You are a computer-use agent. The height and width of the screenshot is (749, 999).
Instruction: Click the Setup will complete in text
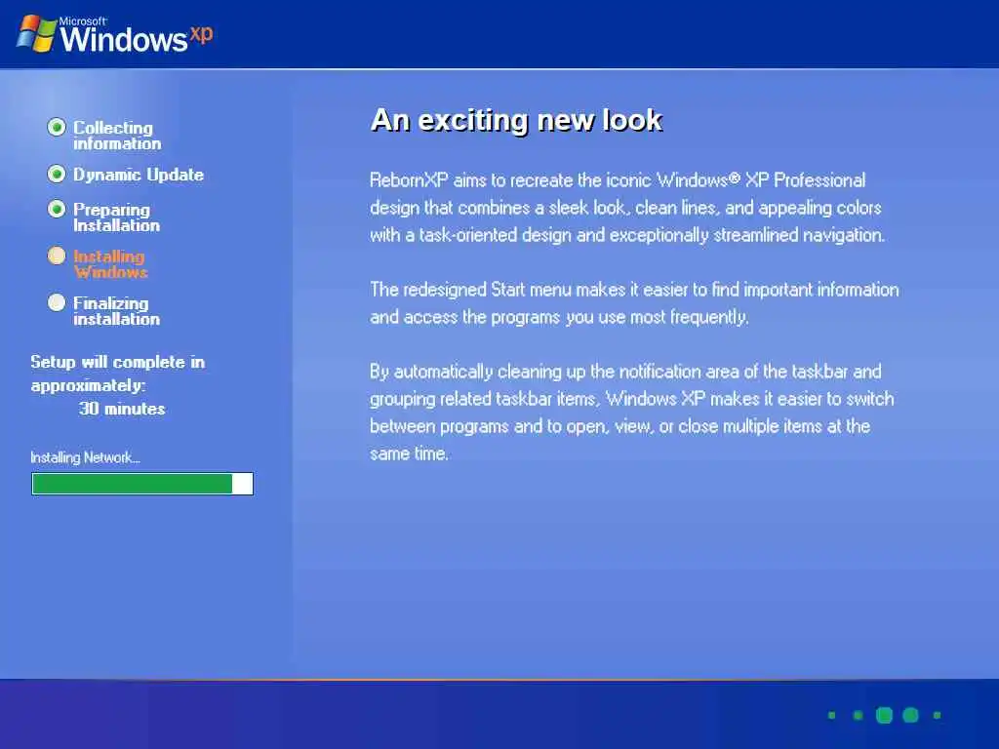[x=118, y=362]
